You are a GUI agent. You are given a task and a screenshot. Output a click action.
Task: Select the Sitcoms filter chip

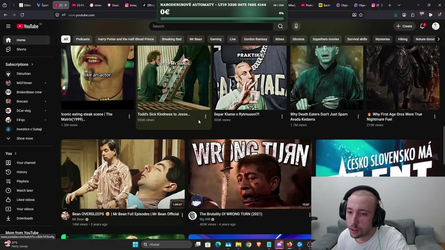point(298,39)
